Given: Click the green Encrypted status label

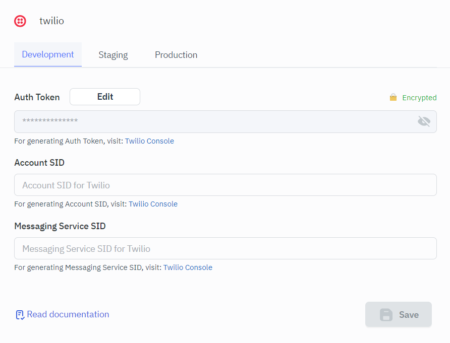Looking at the screenshot, I should tap(419, 98).
